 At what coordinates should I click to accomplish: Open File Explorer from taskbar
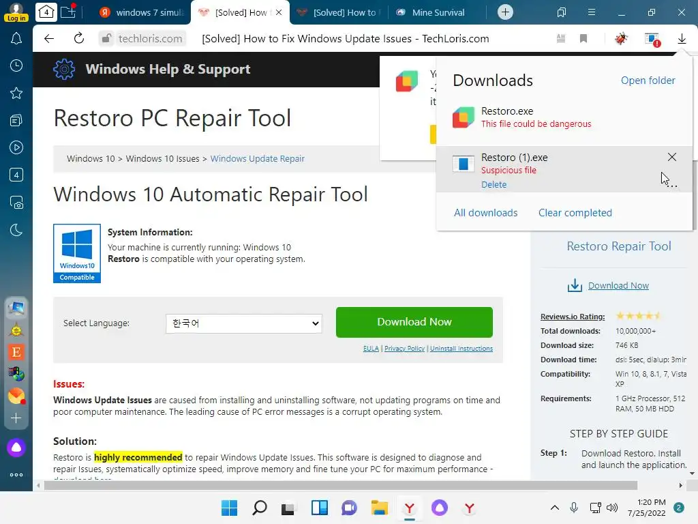[x=379, y=508]
